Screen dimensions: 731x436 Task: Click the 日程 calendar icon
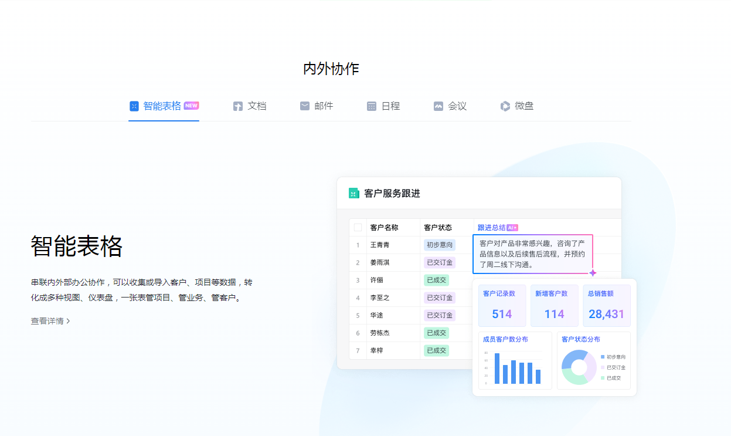tap(372, 106)
